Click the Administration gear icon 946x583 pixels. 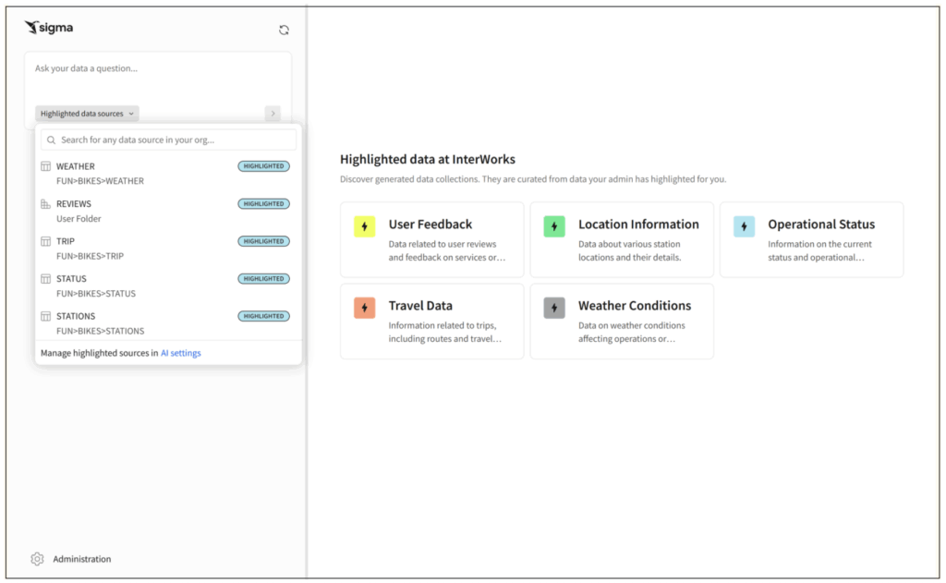(x=37, y=559)
